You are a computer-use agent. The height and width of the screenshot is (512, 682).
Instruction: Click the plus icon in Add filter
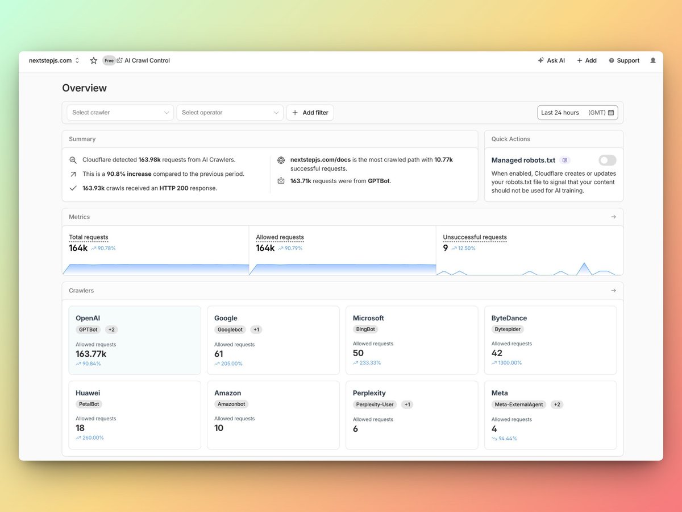pyautogui.click(x=295, y=113)
